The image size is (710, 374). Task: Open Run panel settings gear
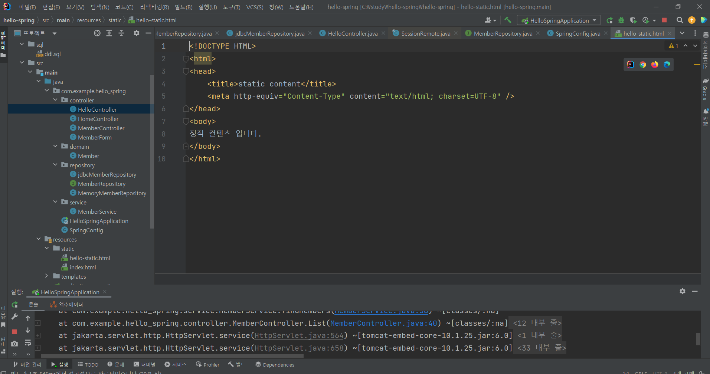coord(683,291)
